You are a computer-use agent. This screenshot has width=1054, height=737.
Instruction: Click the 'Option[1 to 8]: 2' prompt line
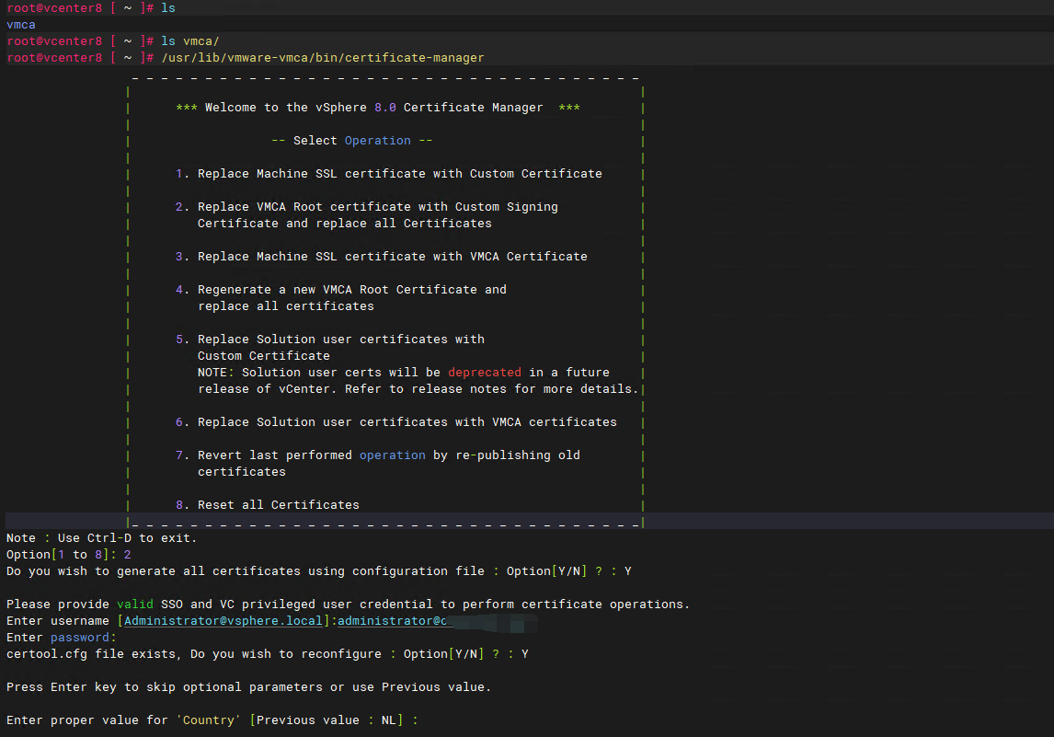[69, 555]
